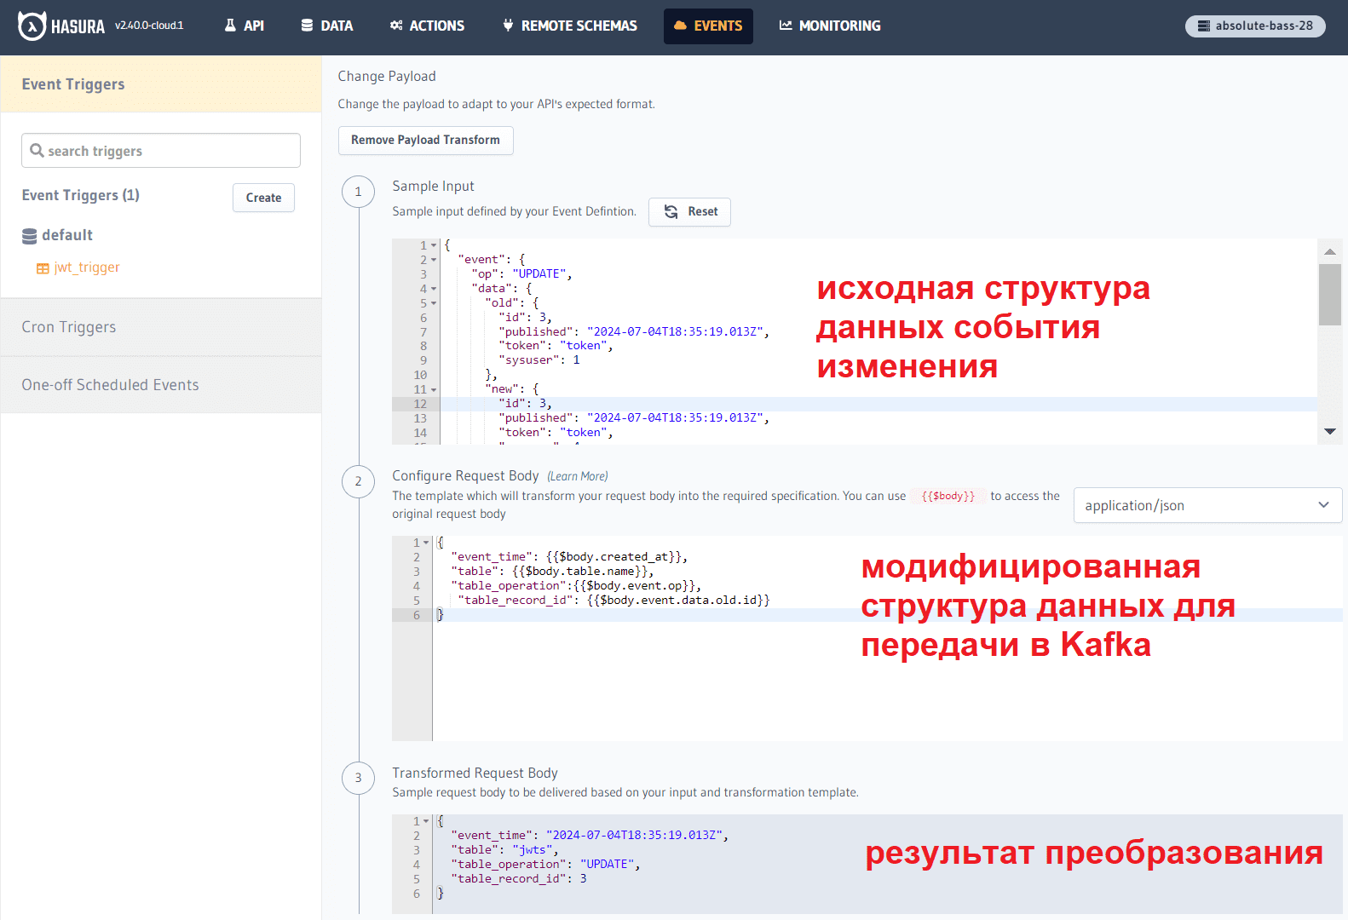Click Remove Payload Transform button
Viewport: 1348px width, 920px height.
[426, 141]
